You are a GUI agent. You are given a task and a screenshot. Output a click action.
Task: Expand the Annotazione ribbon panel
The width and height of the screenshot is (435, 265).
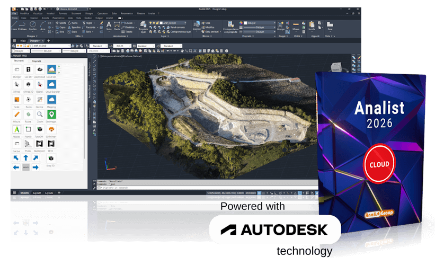click(121, 36)
